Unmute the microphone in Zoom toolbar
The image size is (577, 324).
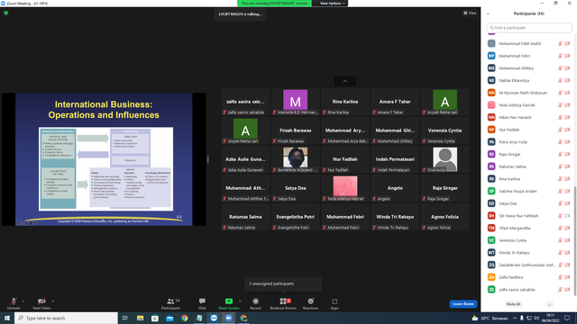(x=14, y=303)
